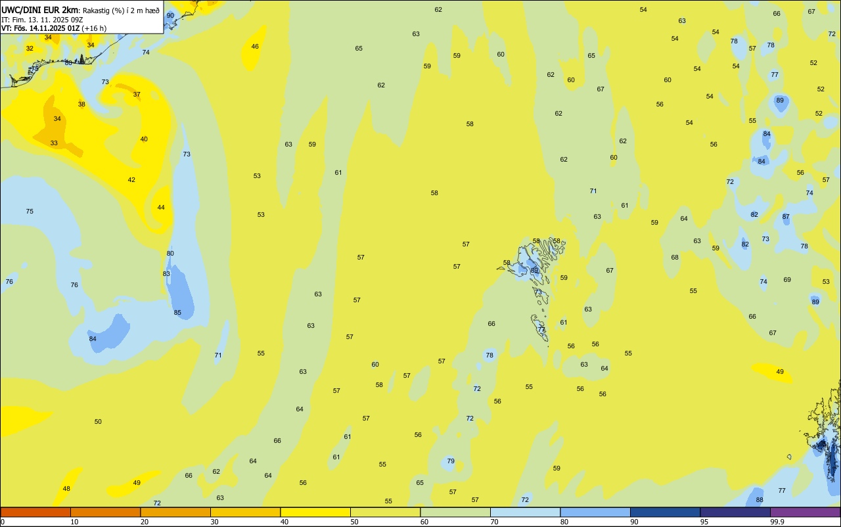
Task: Click the legend scale label "10"
Action: [x=74, y=522]
